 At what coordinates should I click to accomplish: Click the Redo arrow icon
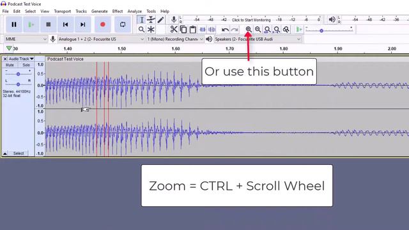coord(235,29)
